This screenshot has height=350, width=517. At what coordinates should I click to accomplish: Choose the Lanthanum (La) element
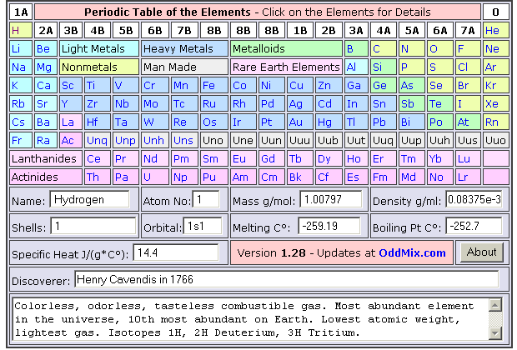[71, 122]
